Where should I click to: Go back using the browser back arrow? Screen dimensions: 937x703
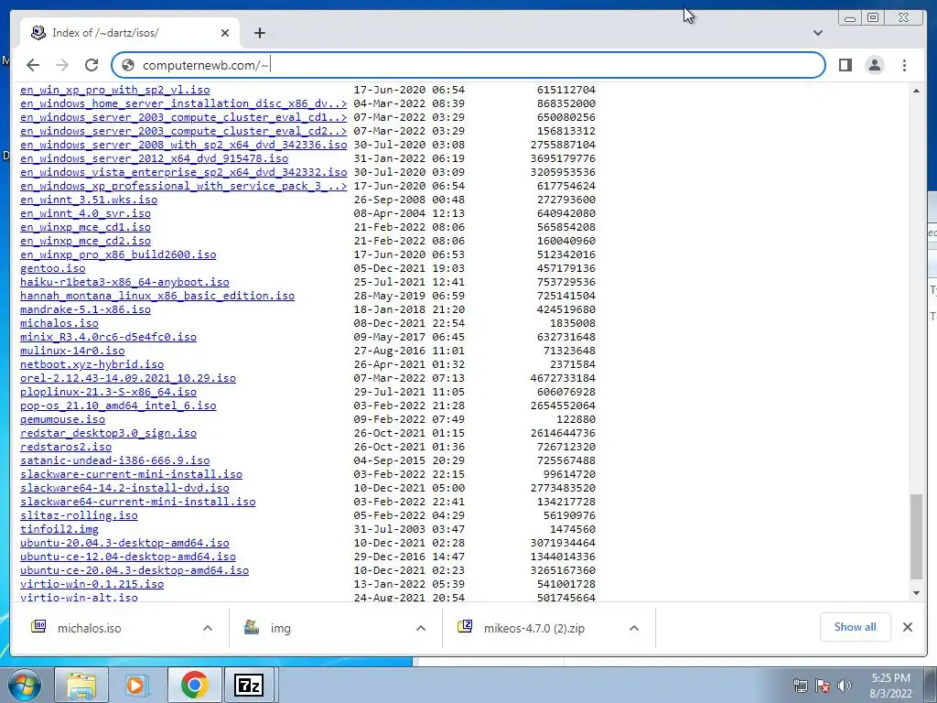pos(33,65)
